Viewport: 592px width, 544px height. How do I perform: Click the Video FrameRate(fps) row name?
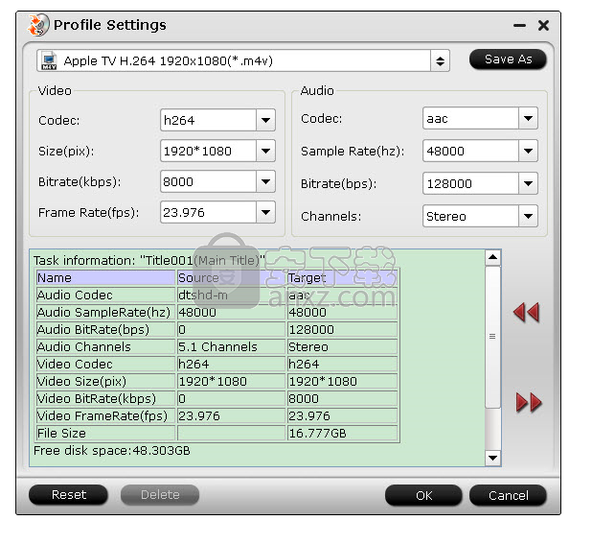coord(105,416)
